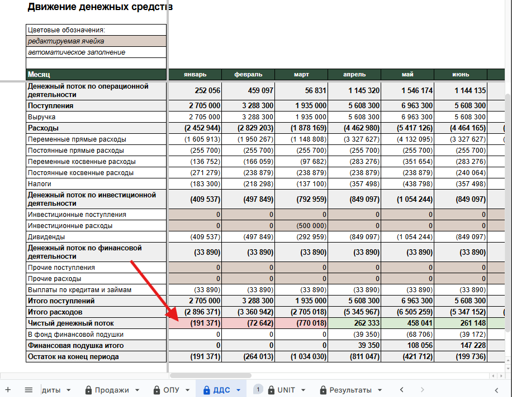Select the Дивиденды row label
The image size is (512, 397).
[x=96, y=237]
